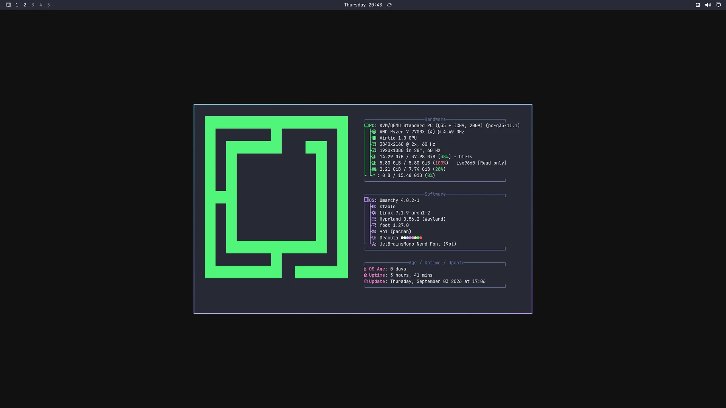Click the leftmost tray icon beside the speaker

[x=698, y=5]
